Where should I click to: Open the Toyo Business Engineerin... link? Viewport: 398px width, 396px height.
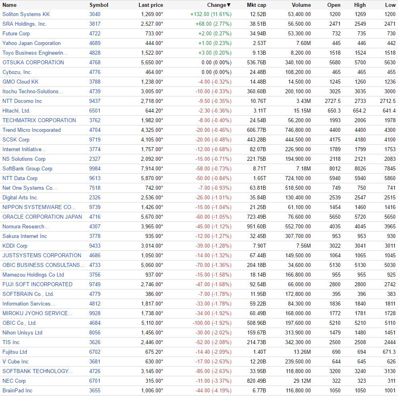pos(35,53)
